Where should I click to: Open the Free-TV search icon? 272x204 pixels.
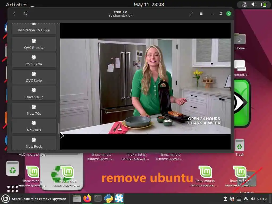(x=26, y=14)
